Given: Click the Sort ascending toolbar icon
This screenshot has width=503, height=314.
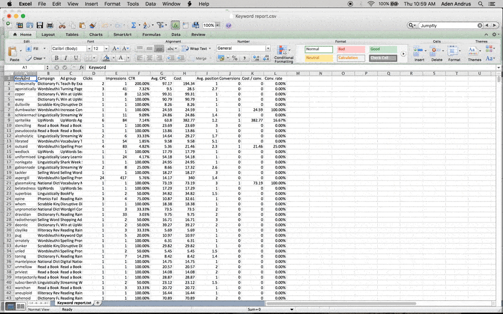Looking at the screenshot, I should coord(146,25).
